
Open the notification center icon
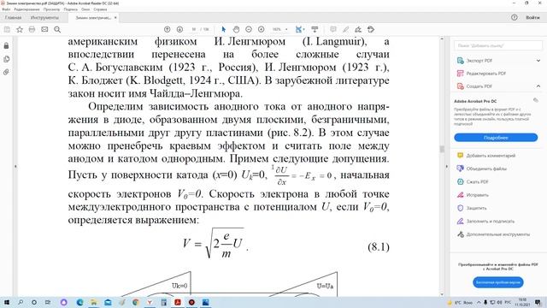538,302
